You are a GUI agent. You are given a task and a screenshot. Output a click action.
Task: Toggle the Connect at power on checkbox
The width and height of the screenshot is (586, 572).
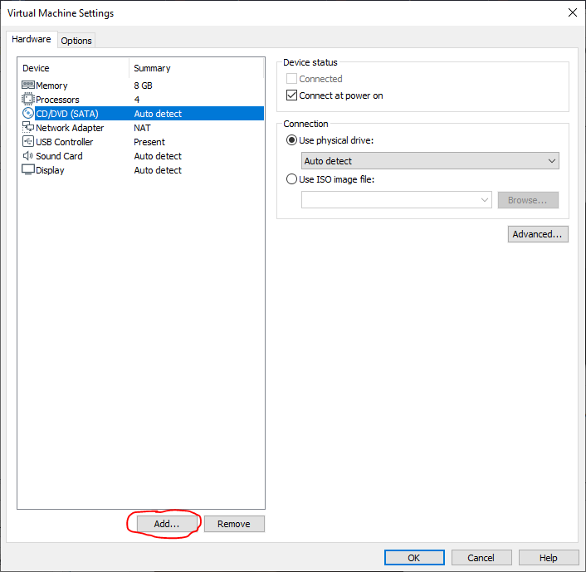[291, 95]
